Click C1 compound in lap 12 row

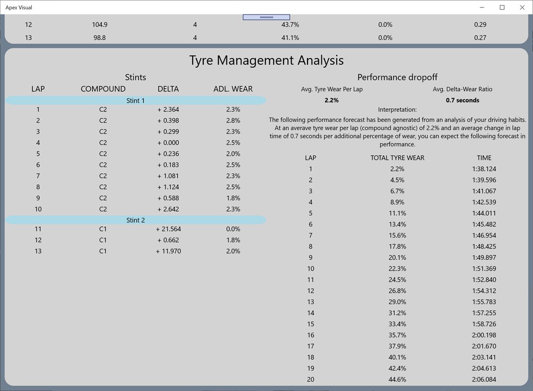pos(103,240)
